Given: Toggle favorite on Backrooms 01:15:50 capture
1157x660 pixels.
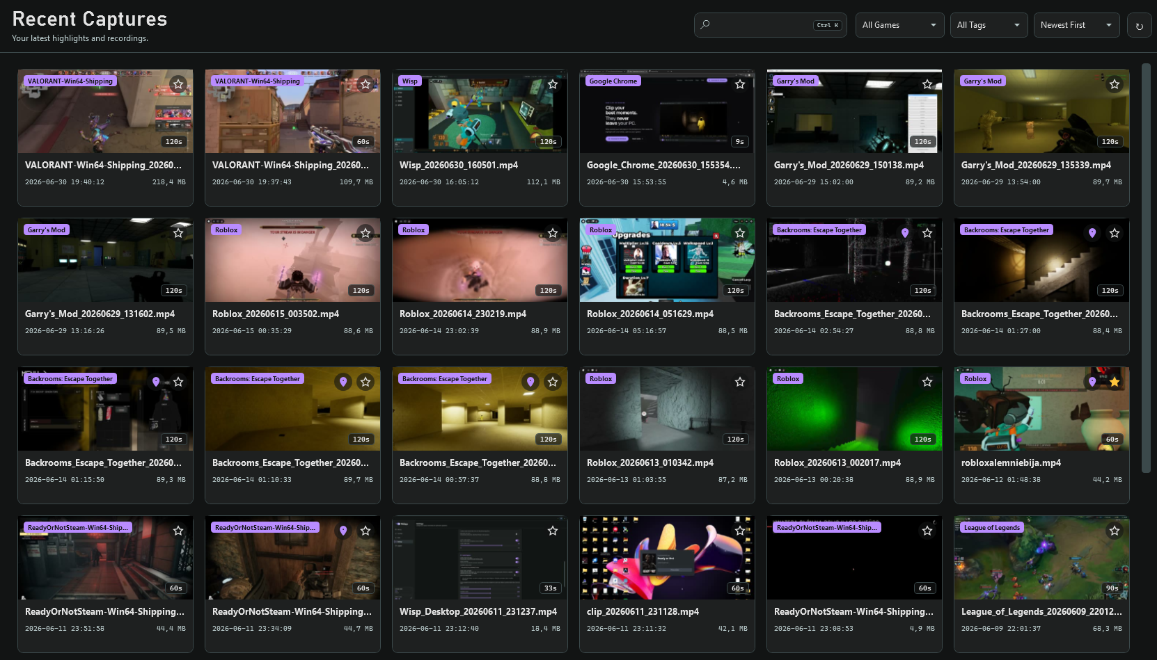Looking at the screenshot, I should [178, 382].
